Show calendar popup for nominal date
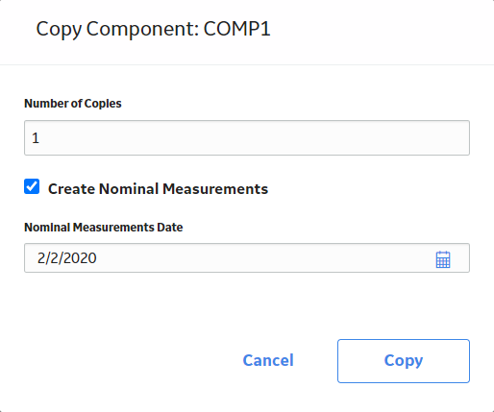The height and width of the screenshot is (412, 494). pyautogui.click(x=443, y=259)
